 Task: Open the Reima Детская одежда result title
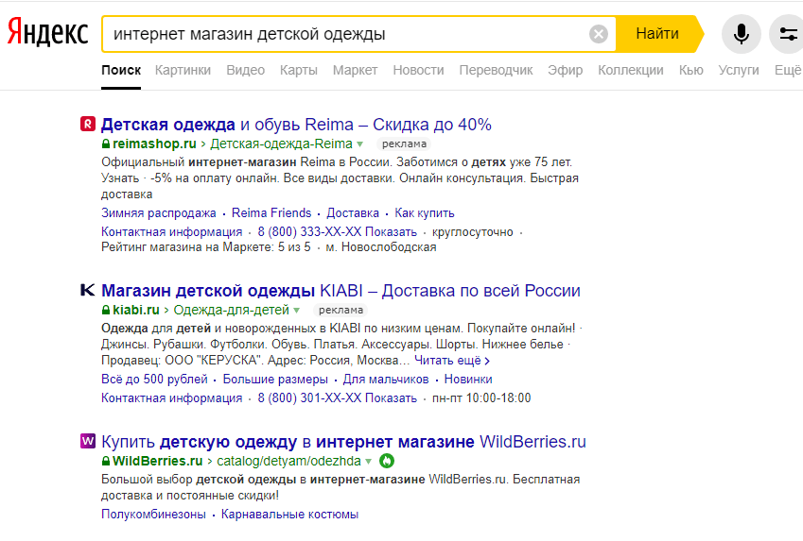pyautogui.click(x=296, y=125)
